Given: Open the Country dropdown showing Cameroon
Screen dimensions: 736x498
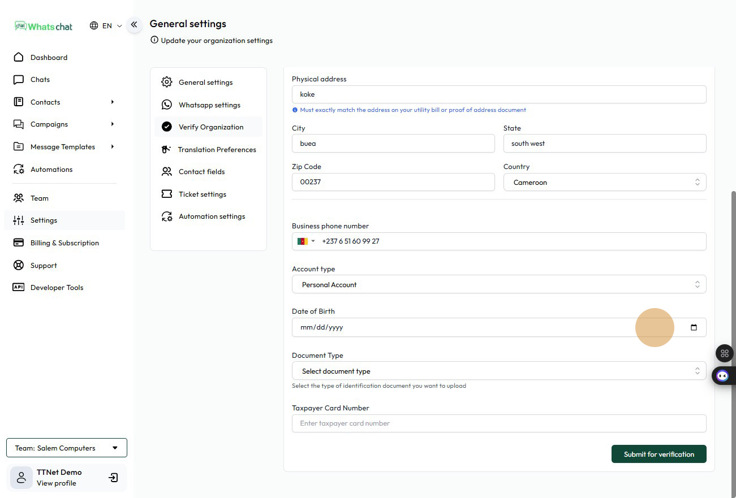Looking at the screenshot, I should pos(604,183).
